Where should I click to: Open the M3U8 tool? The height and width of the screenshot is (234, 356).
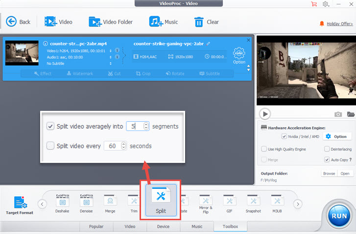278,200
